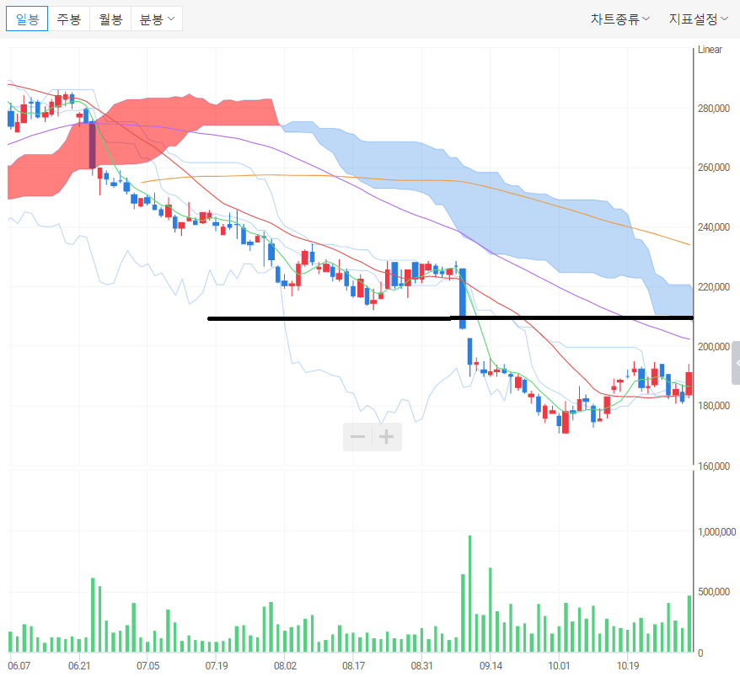
Task: Click the 260,000 price axis label
Action: point(714,168)
